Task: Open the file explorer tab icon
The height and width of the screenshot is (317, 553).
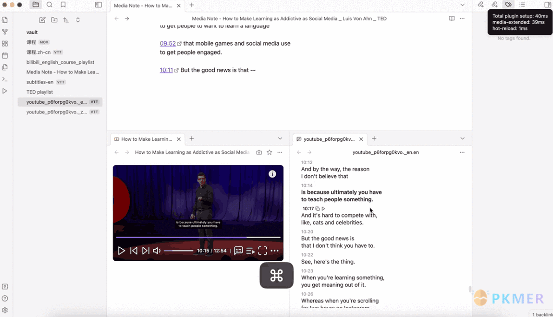Action: pyautogui.click(x=36, y=5)
